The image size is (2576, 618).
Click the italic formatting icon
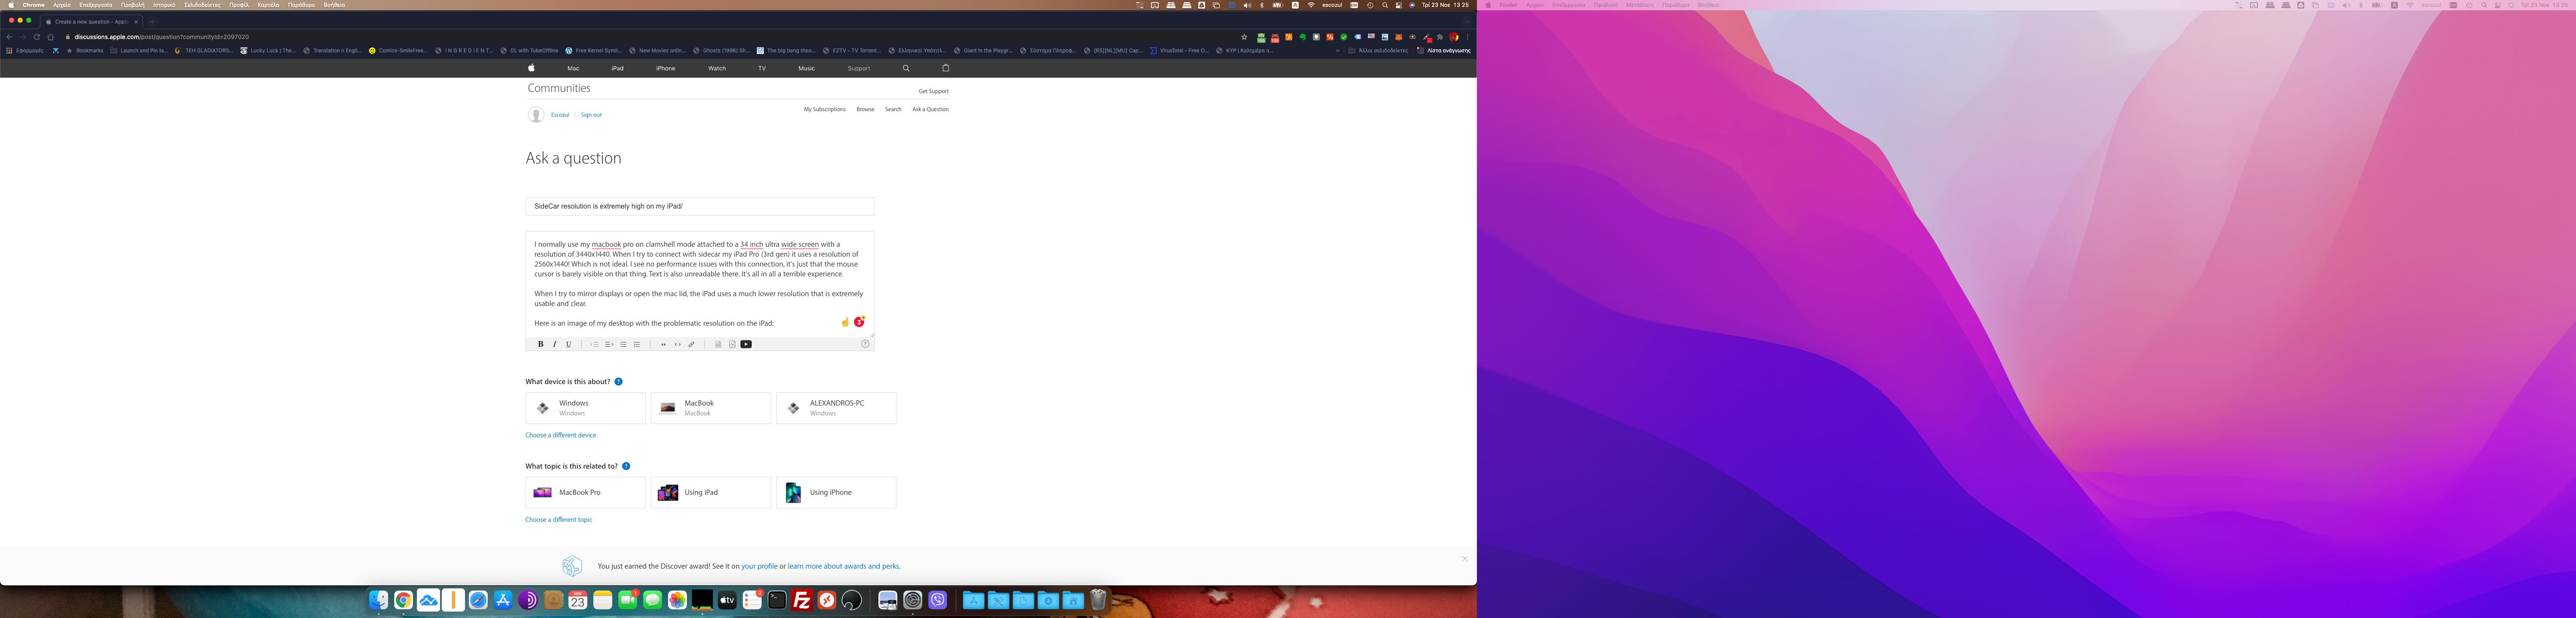click(x=555, y=344)
